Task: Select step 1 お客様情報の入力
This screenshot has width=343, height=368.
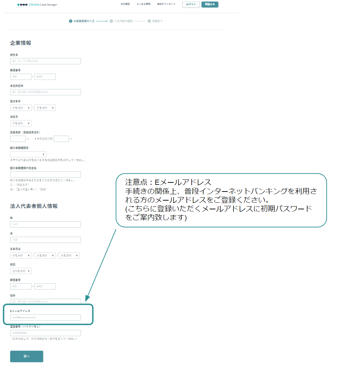Action: (x=82, y=21)
